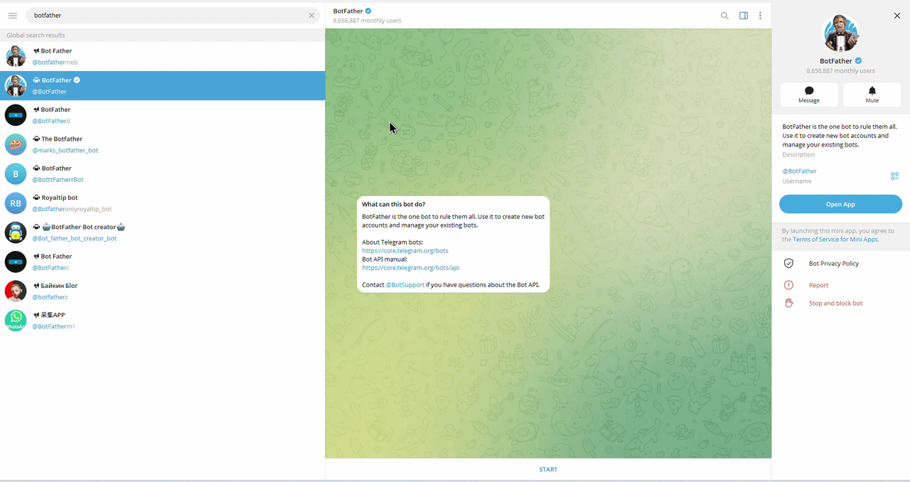The height and width of the screenshot is (482, 910).
Task: Click the hand stop-and-block icon
Action: (x=788, y=304)
